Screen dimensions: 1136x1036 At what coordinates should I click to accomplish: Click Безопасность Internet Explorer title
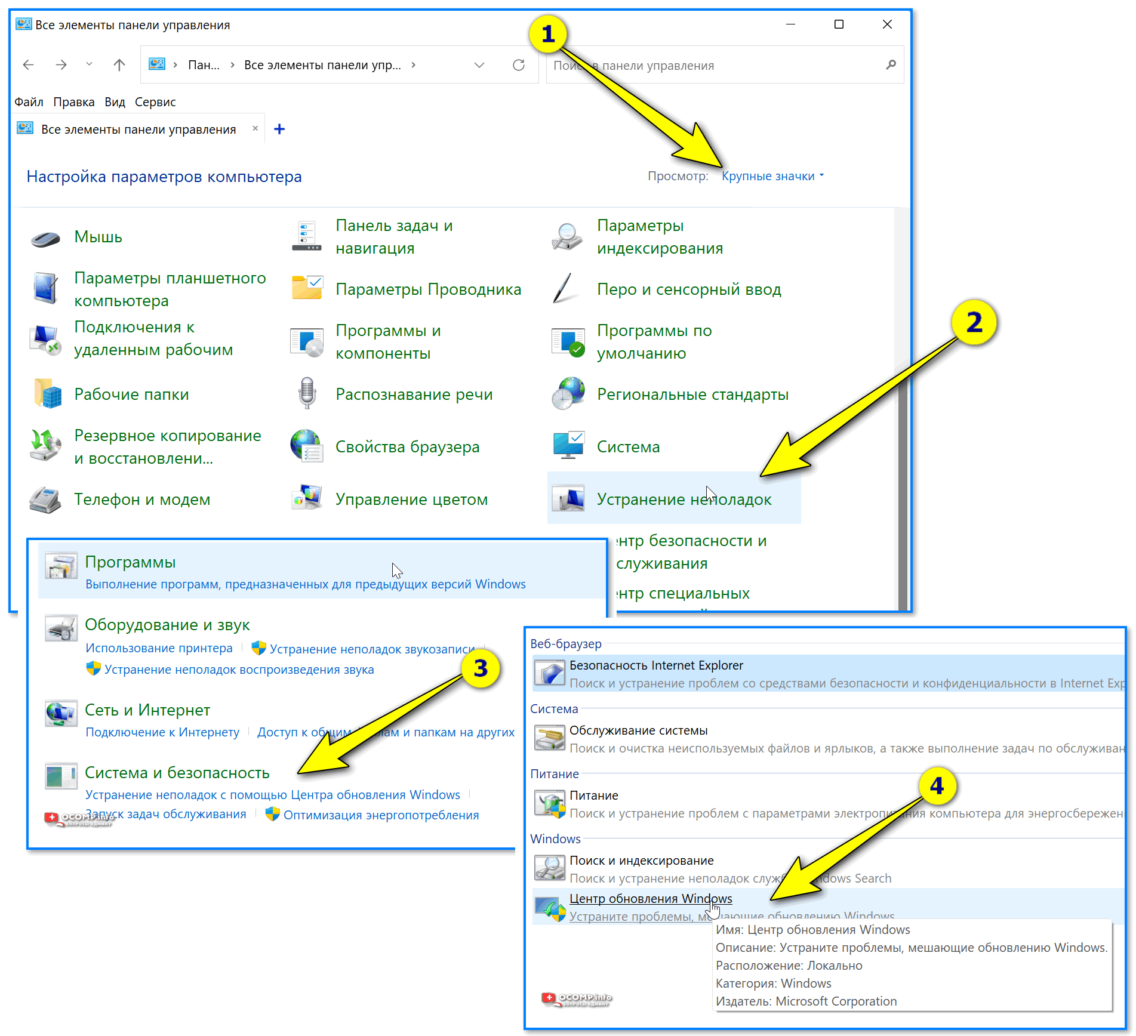[x=656, y=665]
